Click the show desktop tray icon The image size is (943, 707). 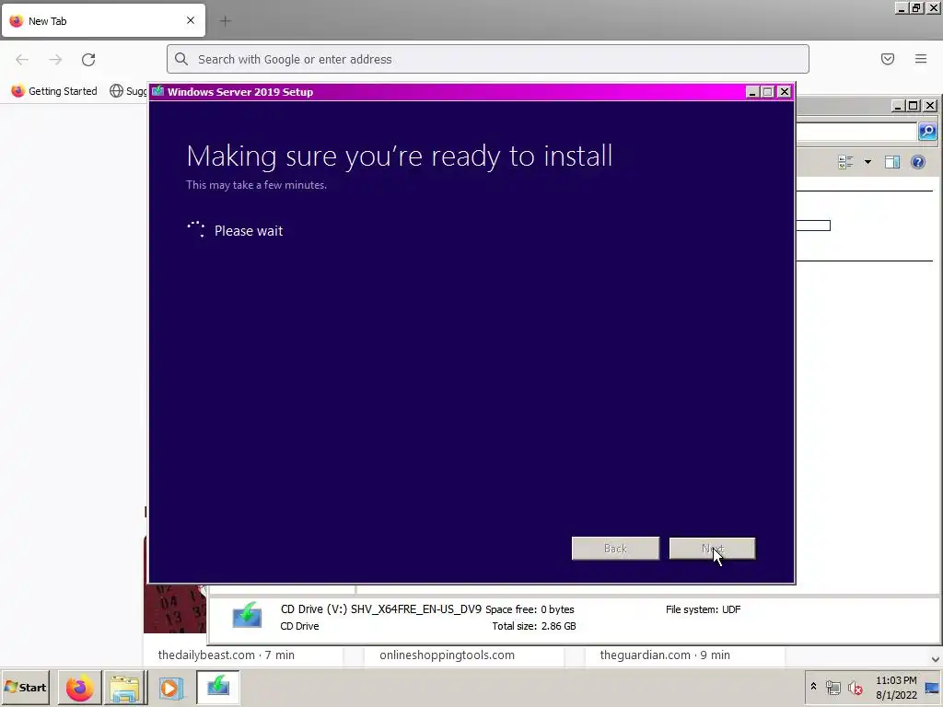932,688
